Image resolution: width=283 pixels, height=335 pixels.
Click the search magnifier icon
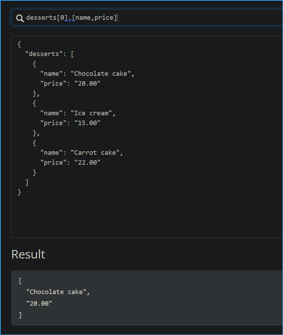[x=20, y=18]
